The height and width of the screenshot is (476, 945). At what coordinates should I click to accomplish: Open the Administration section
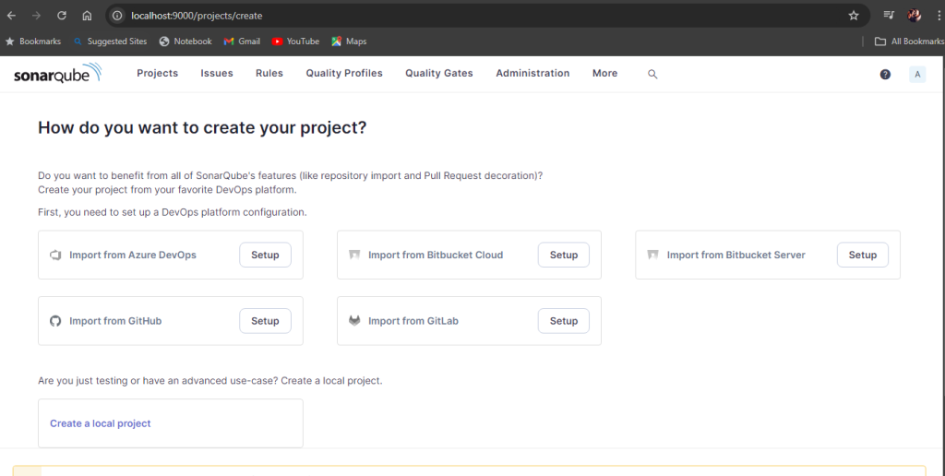[x=532, y=73]
